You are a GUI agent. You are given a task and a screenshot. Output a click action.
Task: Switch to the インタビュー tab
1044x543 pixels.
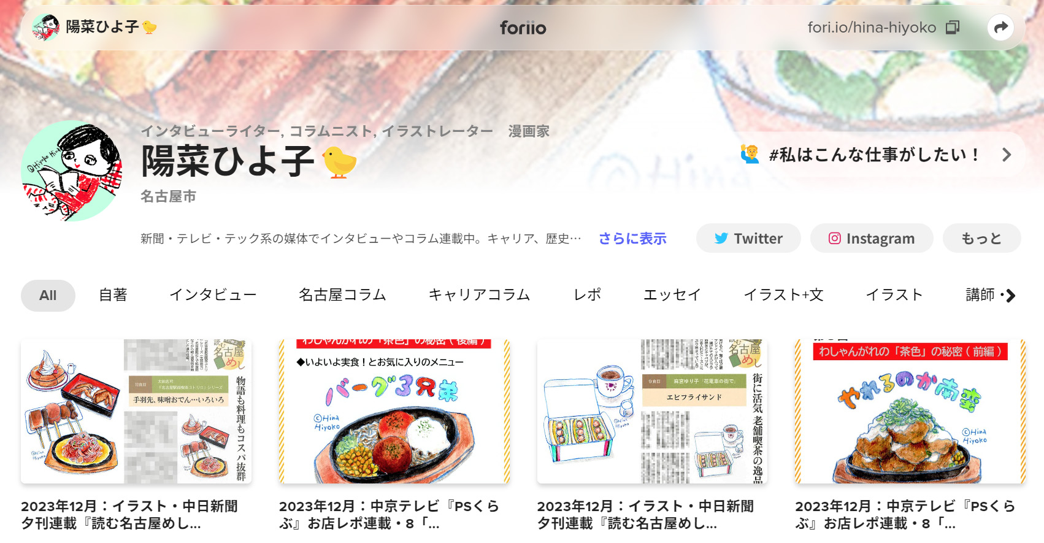point(213,295)
